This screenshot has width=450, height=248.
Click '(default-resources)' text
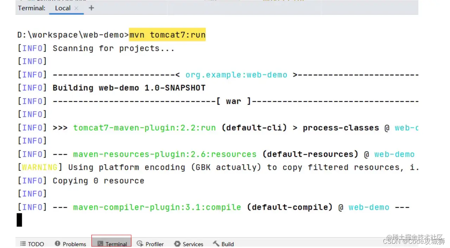click(x=310, y=154)
